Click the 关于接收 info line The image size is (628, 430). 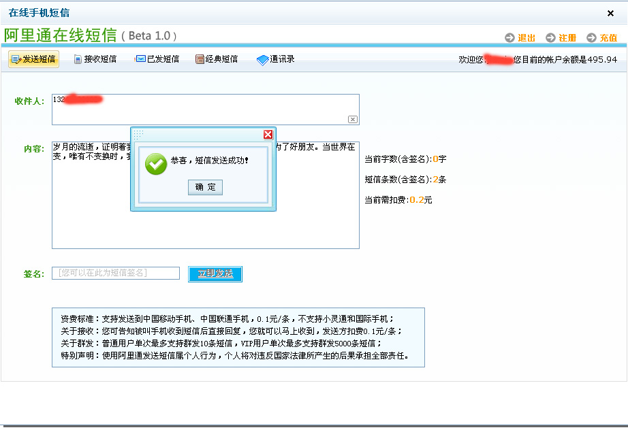coord(232,331)
